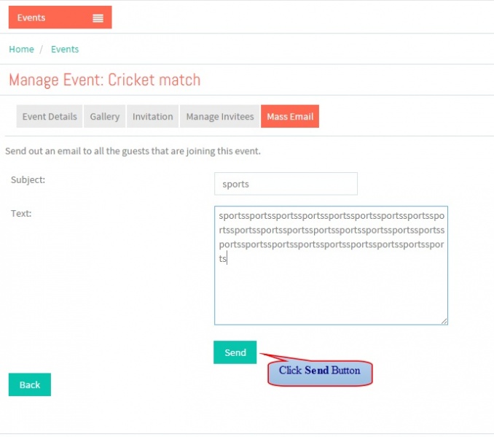Click the Click Send Button callout bubble
This screenshot has width=494, height=437.
point(320,374)
